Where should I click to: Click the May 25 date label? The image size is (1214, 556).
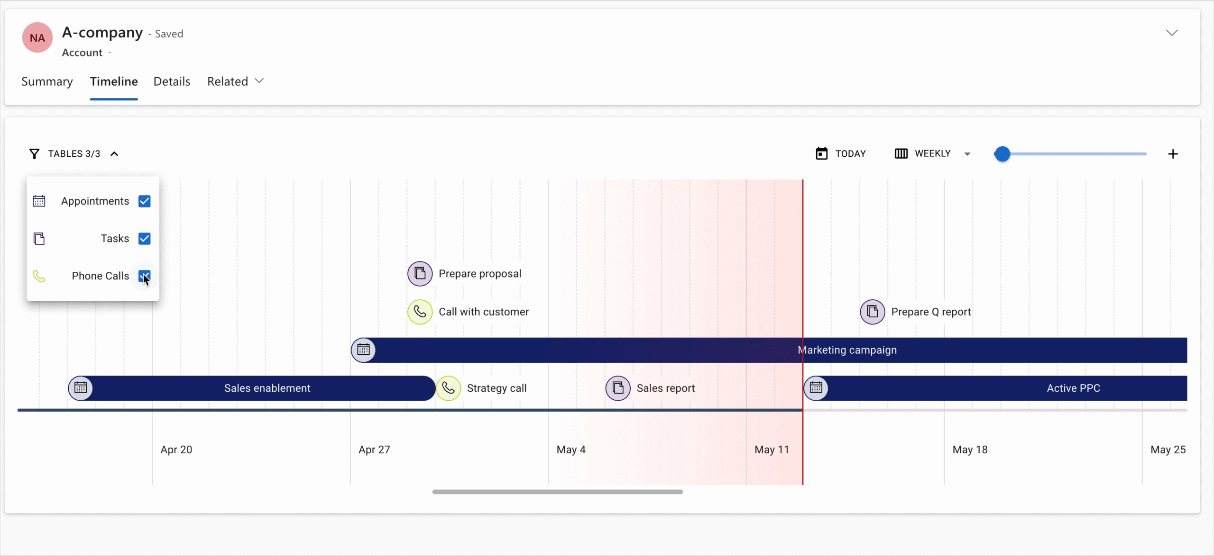click(1168, 449)
